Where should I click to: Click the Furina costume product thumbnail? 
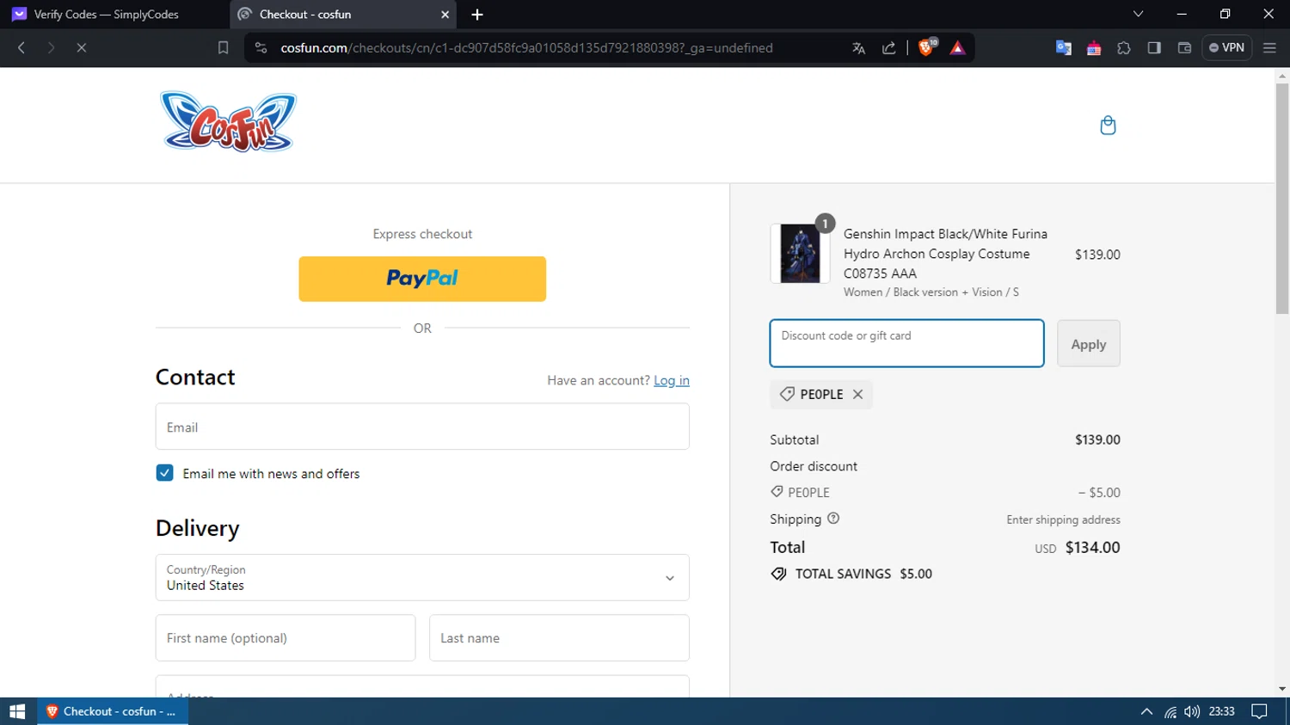800,254
